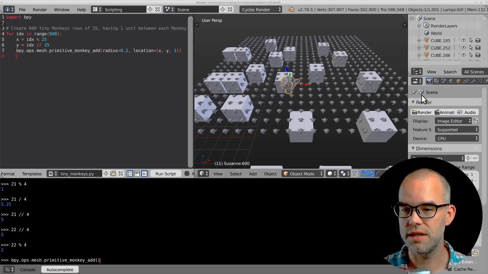The height and width of the screenshot is (274, 488).
Task: Switch to the Modifiers wrench tab
Action: pos(473,81)
